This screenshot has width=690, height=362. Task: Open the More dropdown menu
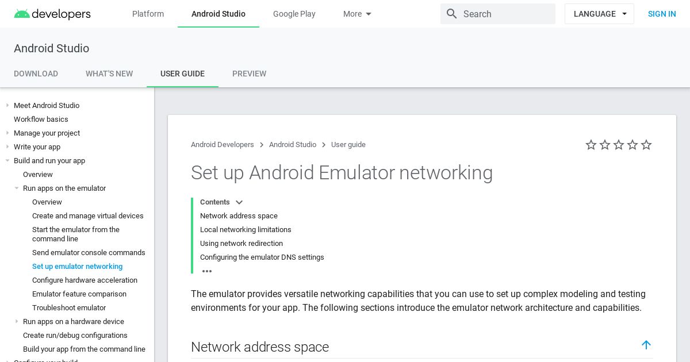[x=358, y=14]
